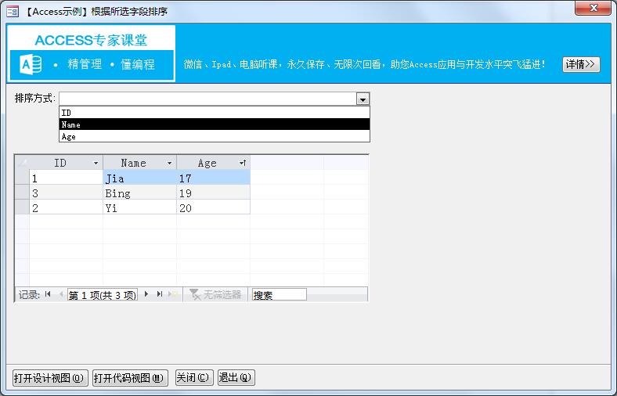617x396 pixels.
Task: Select the cell containing Jia
Action: point(139,178)
